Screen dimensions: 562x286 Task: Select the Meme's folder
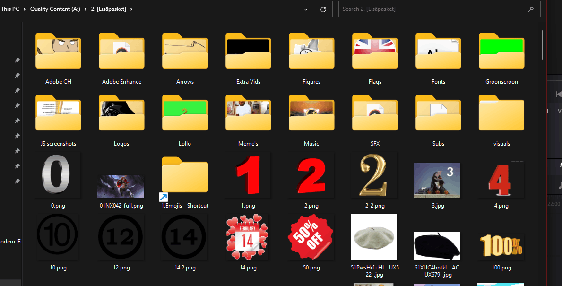248,113
